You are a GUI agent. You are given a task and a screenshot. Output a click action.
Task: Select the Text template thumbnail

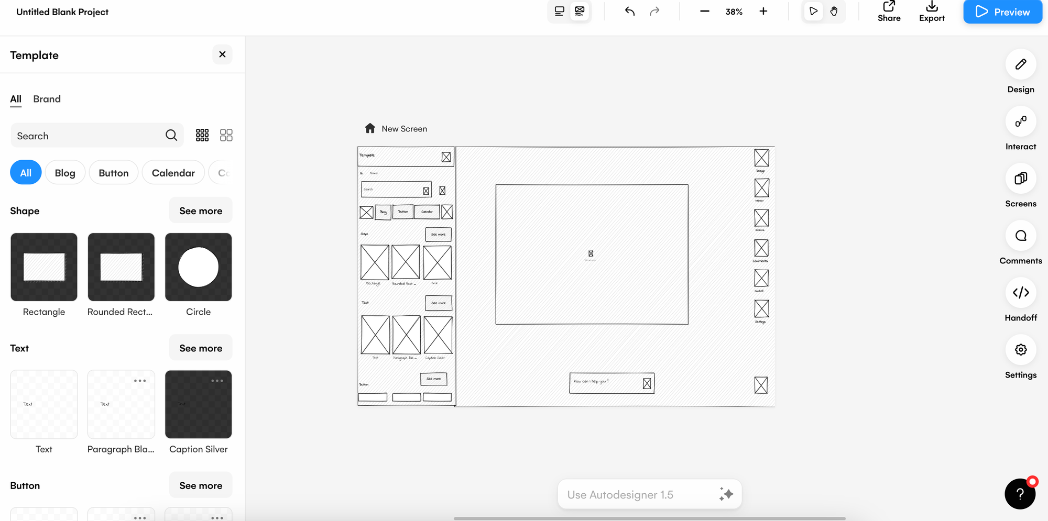(44, 404)
